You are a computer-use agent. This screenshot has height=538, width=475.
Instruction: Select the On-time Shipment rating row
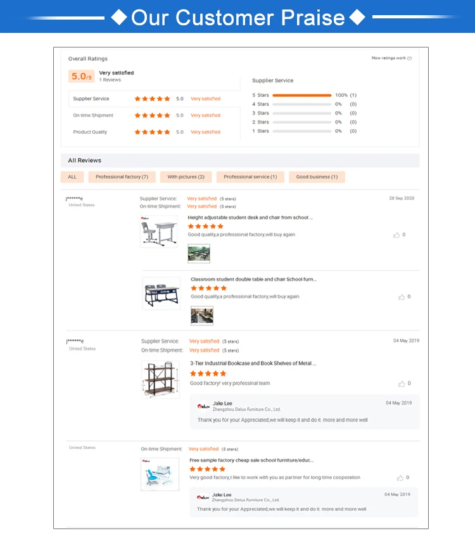(x=154, y=115)
